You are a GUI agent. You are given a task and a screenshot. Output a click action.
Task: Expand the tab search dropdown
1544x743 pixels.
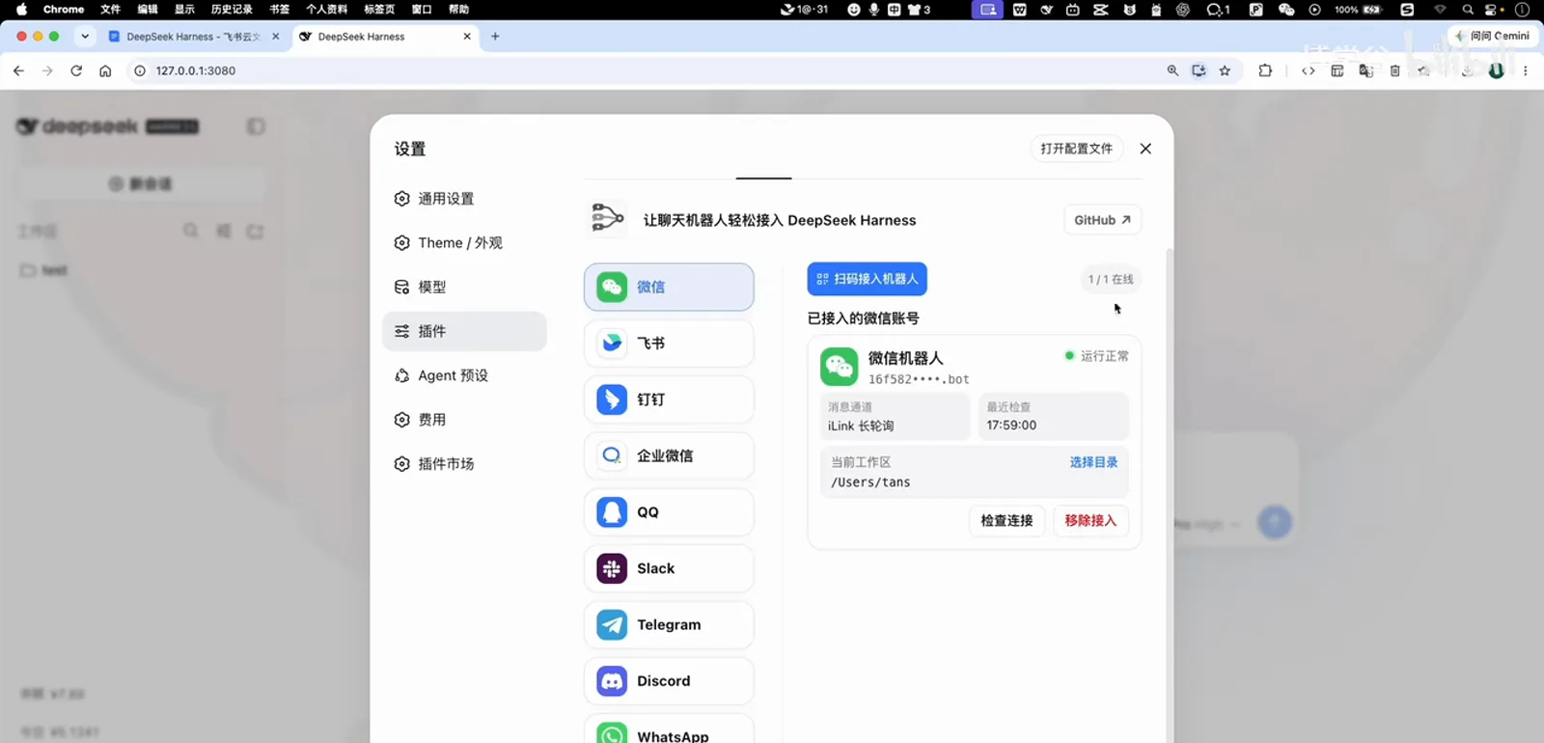tap(85, 37)
